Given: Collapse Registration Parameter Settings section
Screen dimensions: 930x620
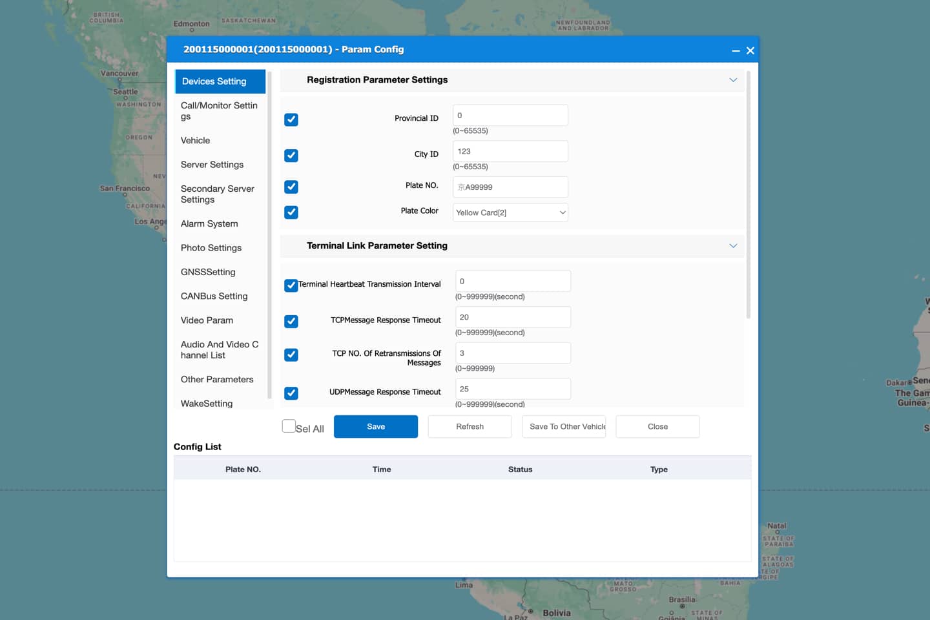Looking at the screenshot, I should [x=733, y=80].
